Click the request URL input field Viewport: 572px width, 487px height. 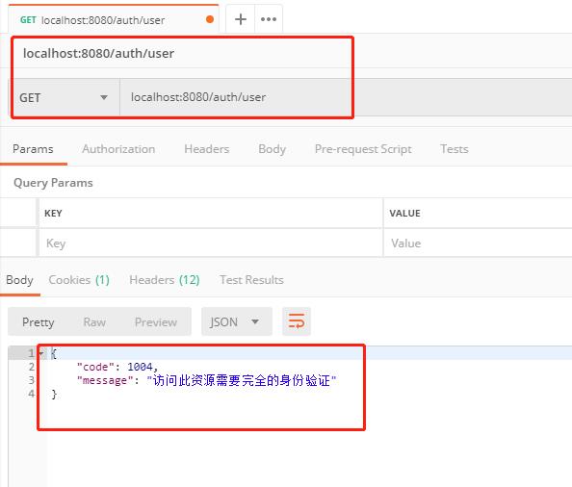(x=346, y=97)
